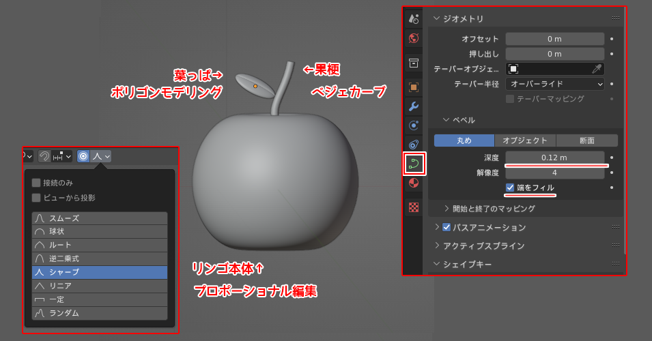This screenshot has width=652, height=341.
Task: Open the テーパー半径 オーバーライド dropdown
Action: (x=554, y=84)
